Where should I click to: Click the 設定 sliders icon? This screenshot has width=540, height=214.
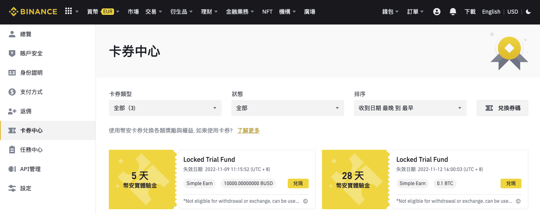pyautogui.click(x=12, y=188)
